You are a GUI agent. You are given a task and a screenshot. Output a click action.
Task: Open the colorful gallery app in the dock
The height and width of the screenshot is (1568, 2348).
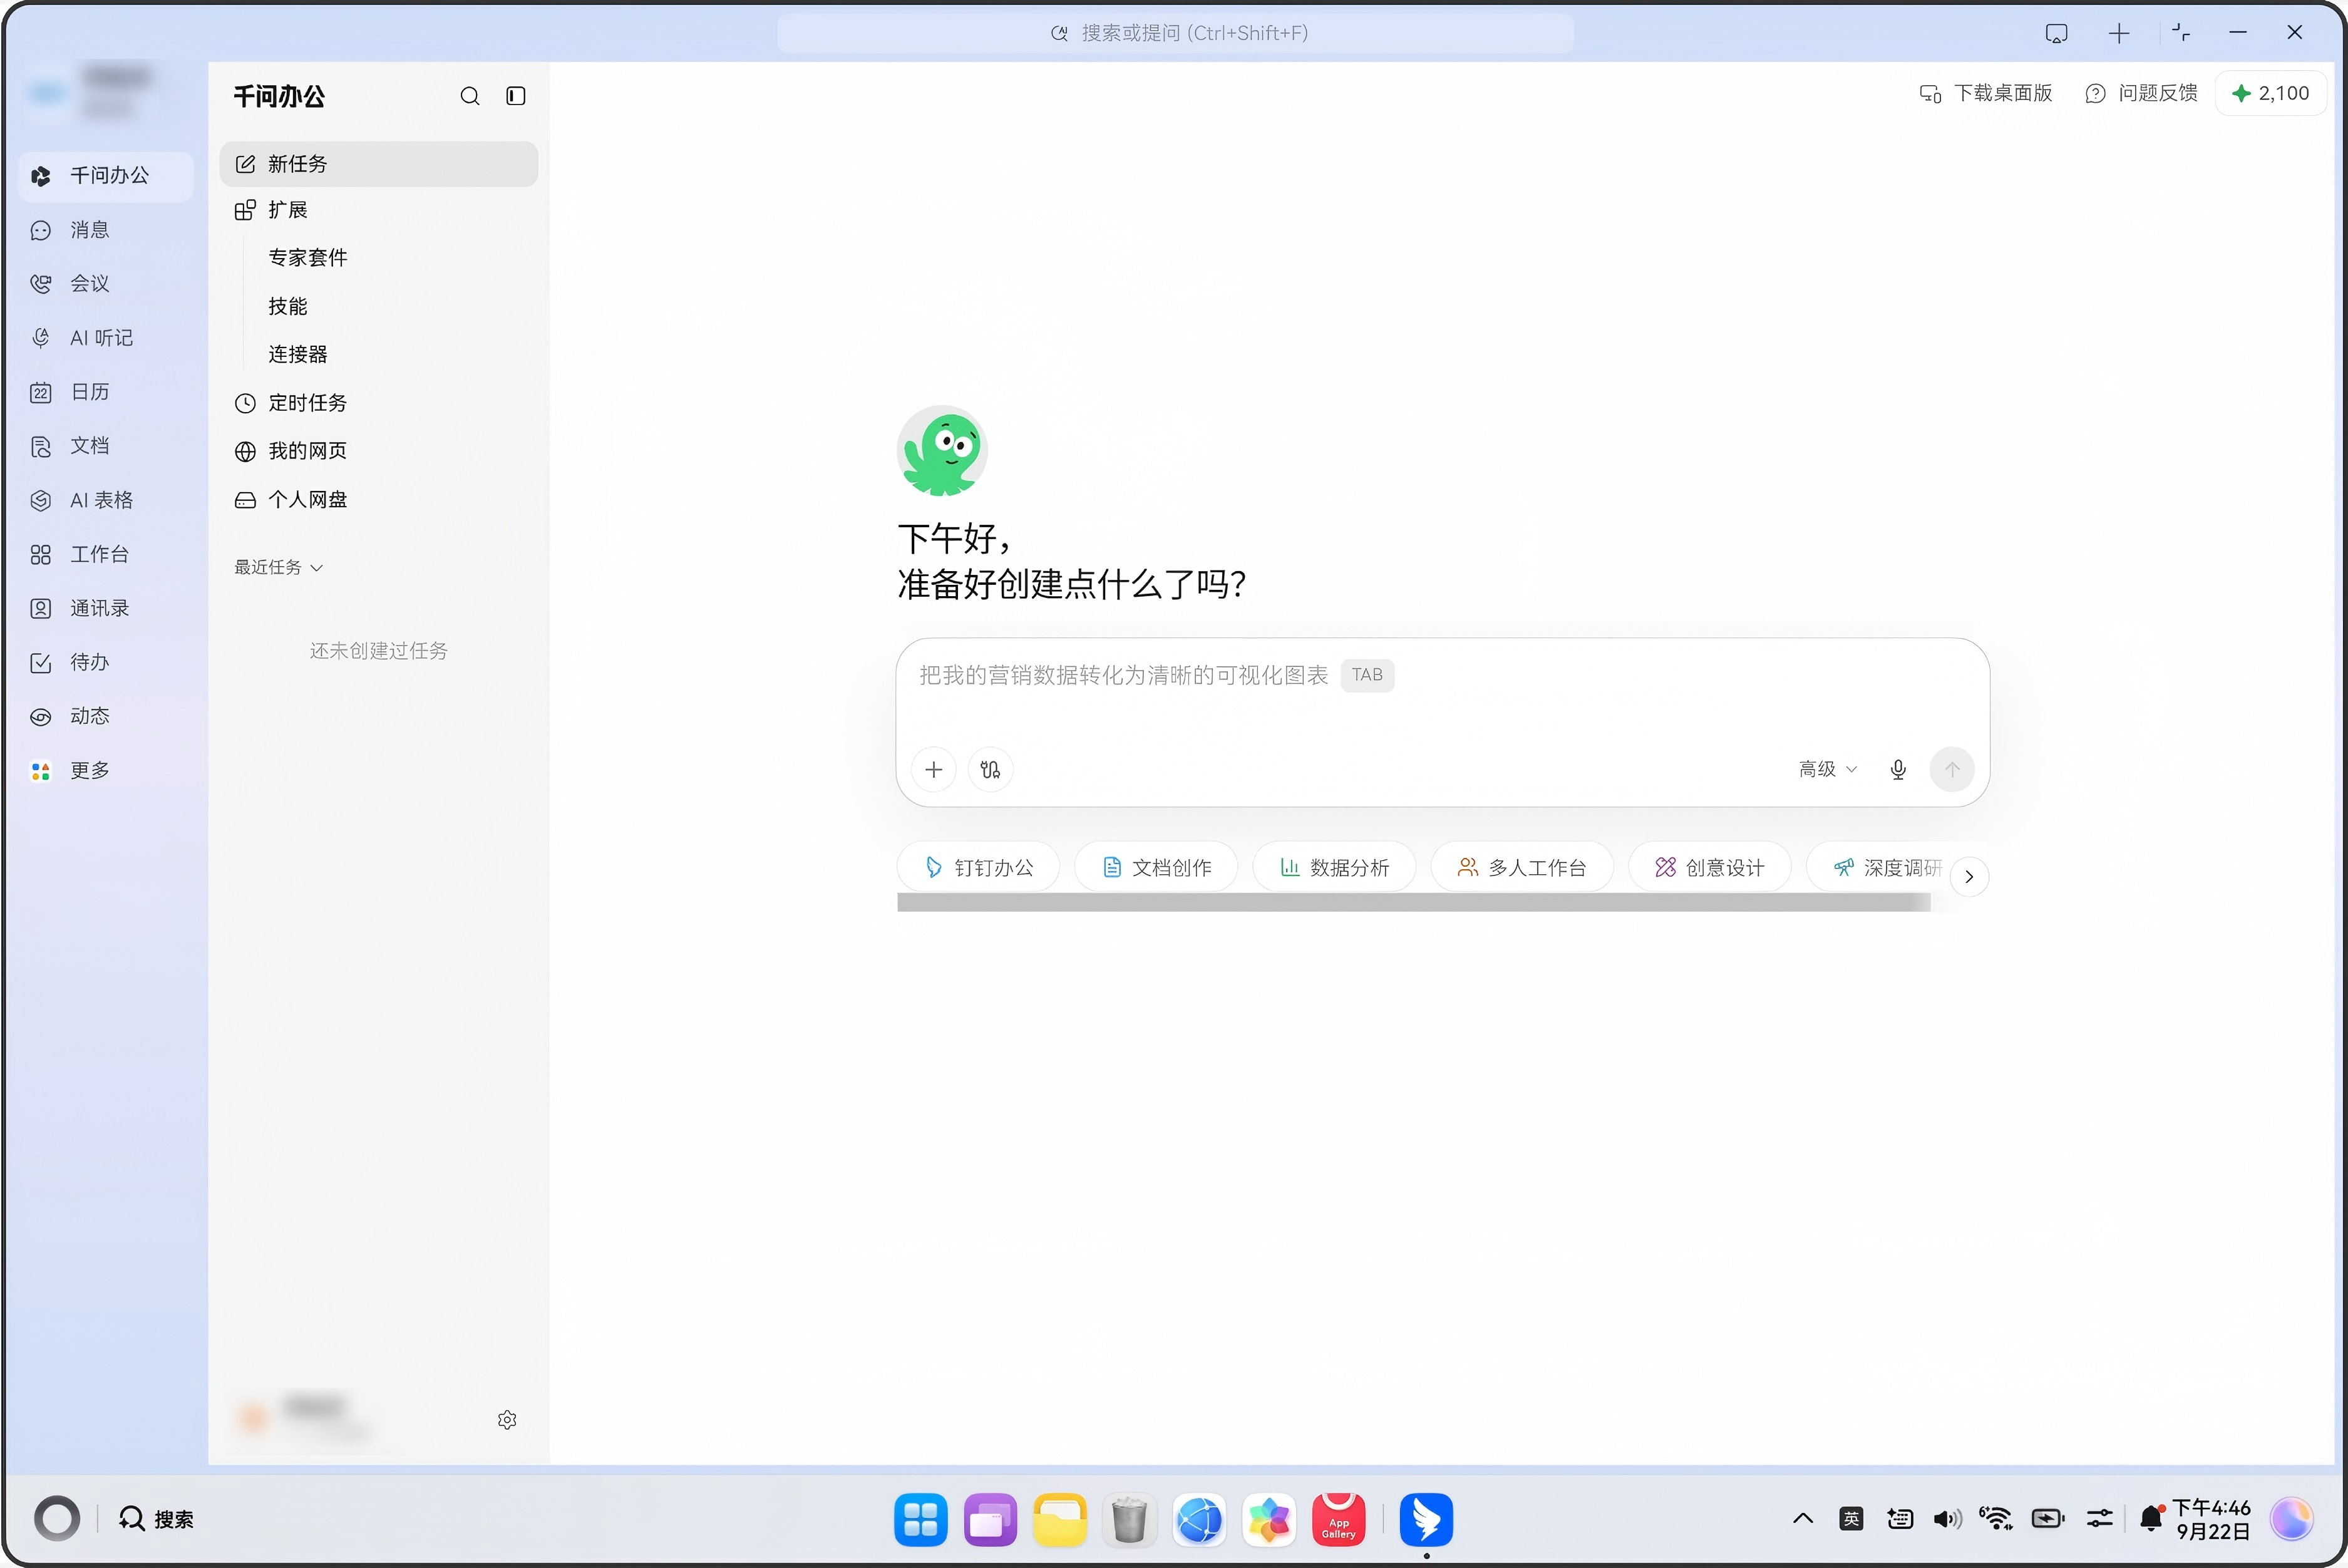click(x=1269, y=1520)
